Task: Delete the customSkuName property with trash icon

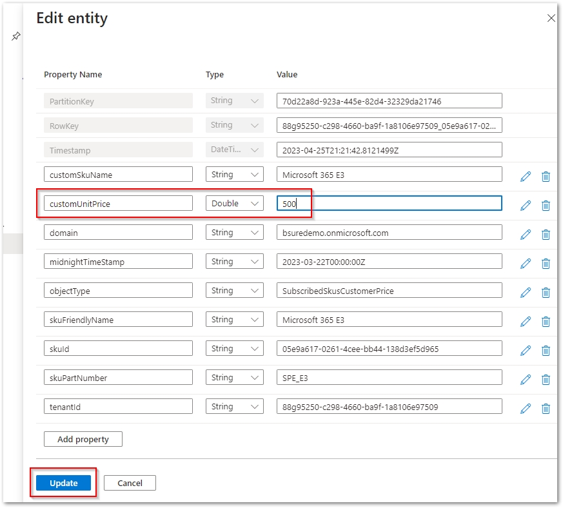Action: point(546,176)
